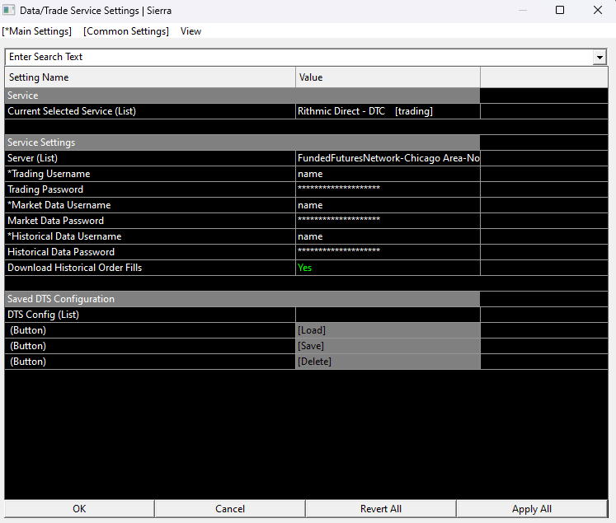Image resolution: width=616 pixels, height=523 pixels.
Task: Open the [*Main Settings] menu
Action: click(37, 31)
